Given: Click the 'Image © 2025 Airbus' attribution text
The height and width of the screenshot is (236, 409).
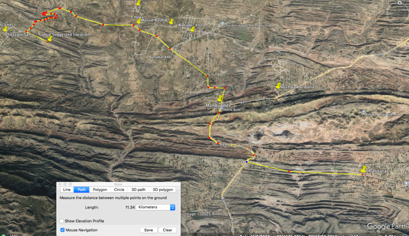Looking at the screenshot, I should [x=204, y=214].
